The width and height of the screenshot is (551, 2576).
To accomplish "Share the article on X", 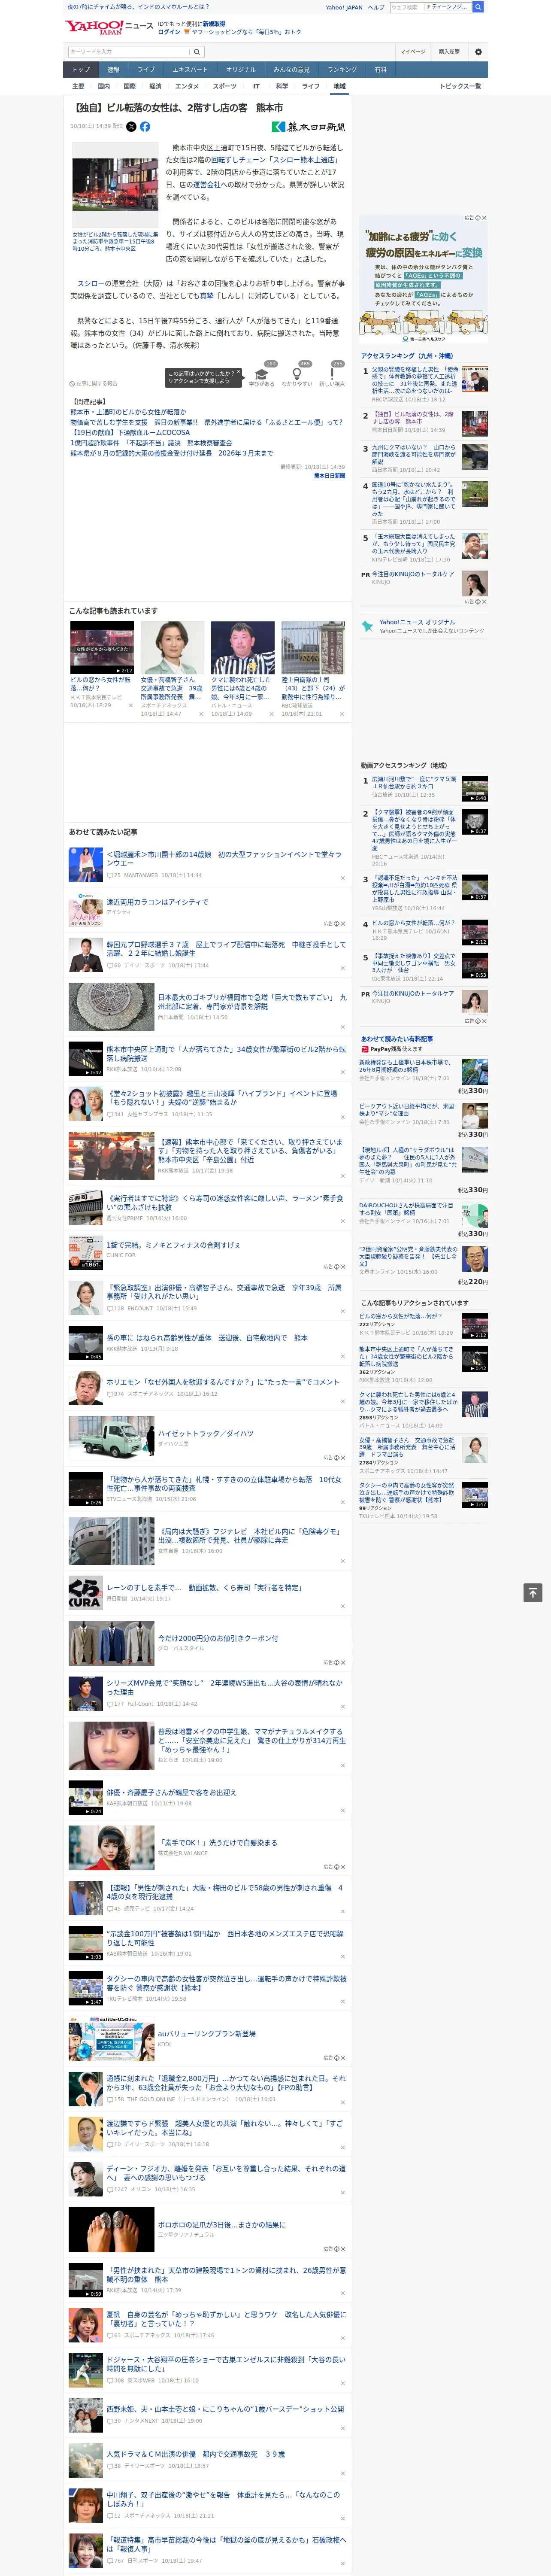I will [x=131, y=127].
